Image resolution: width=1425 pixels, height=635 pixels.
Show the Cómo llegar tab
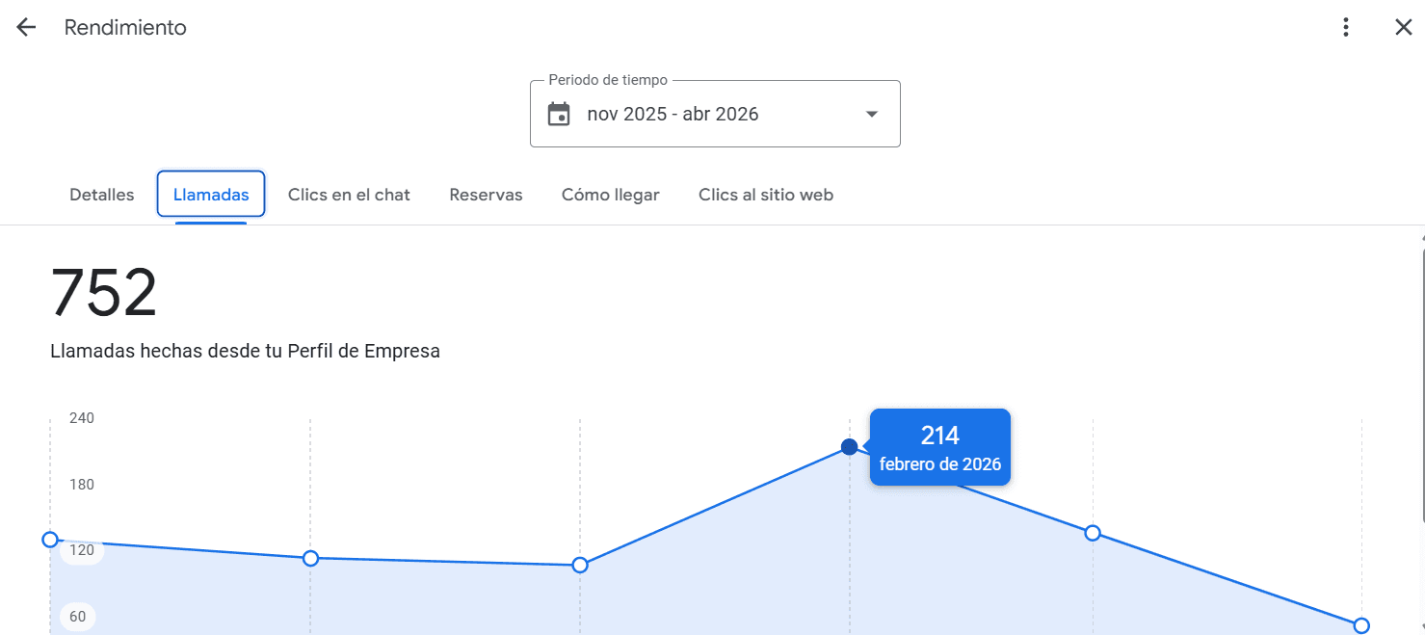611,195
